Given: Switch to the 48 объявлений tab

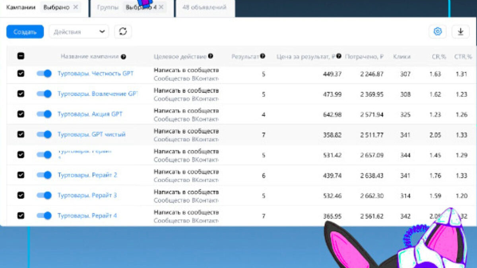Looking at the screenshot, I should coord(204,7).
